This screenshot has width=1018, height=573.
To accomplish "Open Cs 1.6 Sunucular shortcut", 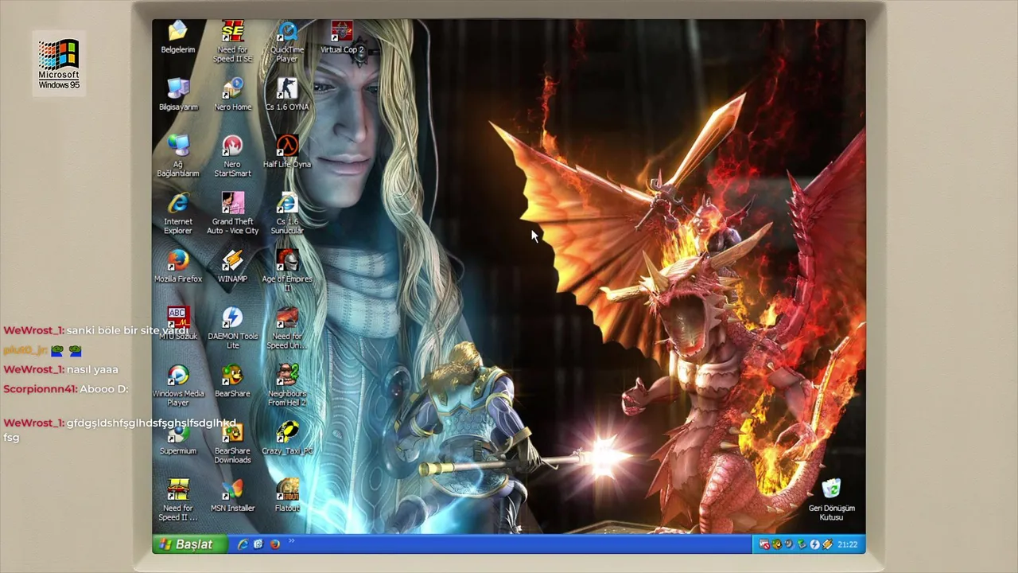I will 287,214.
